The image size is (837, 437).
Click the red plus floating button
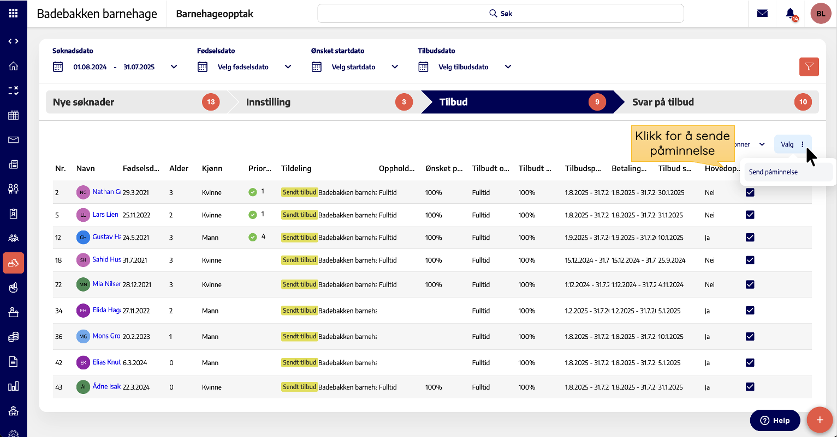[x=819, y=420]
